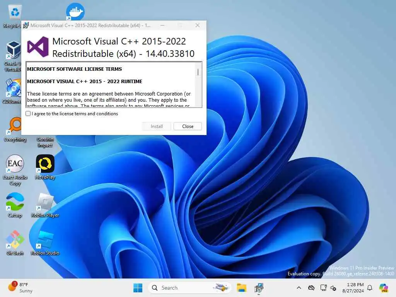Screen dimensions: 396x297
Task: Select the HoYoPlay desktop icon
Action: coord(45,167)
